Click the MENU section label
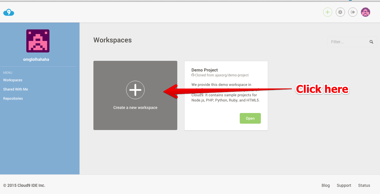The image size is (380, 194). tap(8, 73)
